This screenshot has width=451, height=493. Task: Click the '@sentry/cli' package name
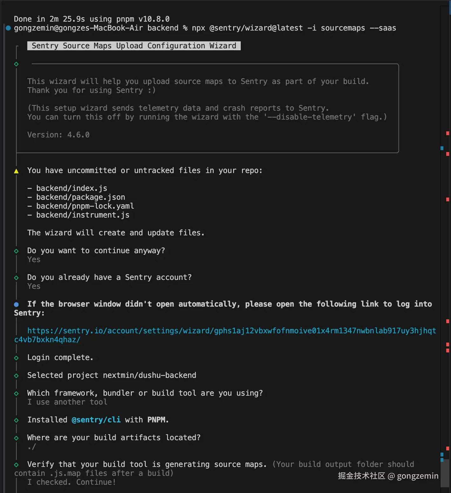96,420
